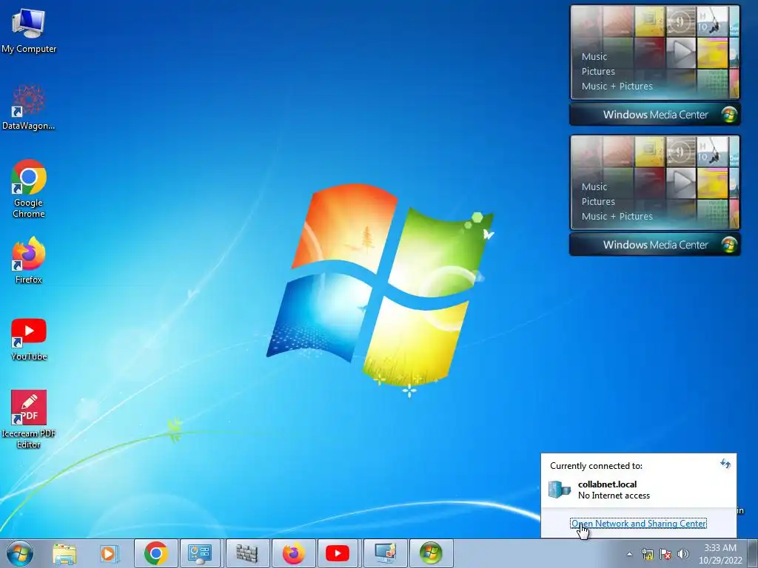Switch to Google Chrome in the taskbar
Screen dimensions: 758x568
click(155, 553)
